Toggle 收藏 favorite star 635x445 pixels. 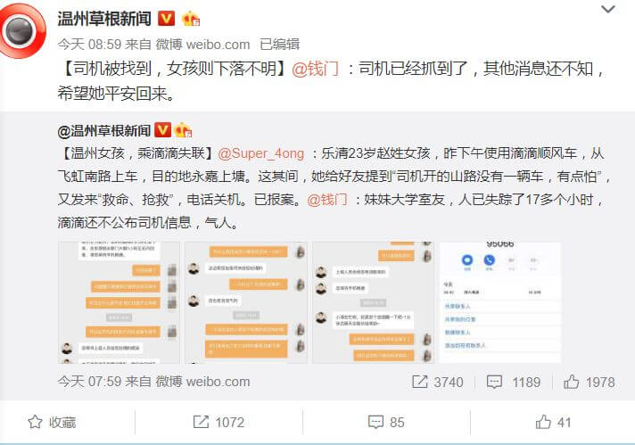(52, 423)
